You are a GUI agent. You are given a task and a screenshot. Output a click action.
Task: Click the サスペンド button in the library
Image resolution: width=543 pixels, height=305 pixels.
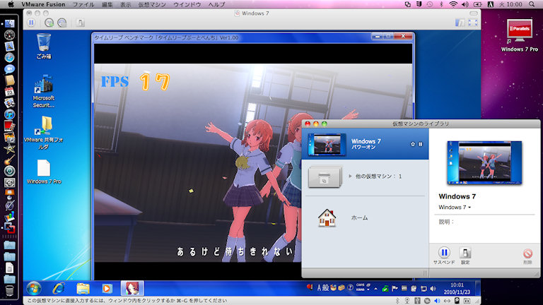444,256
